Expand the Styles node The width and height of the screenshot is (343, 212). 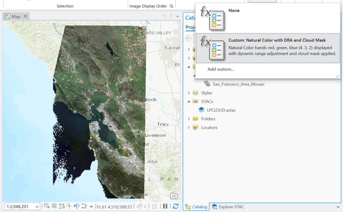189,93
